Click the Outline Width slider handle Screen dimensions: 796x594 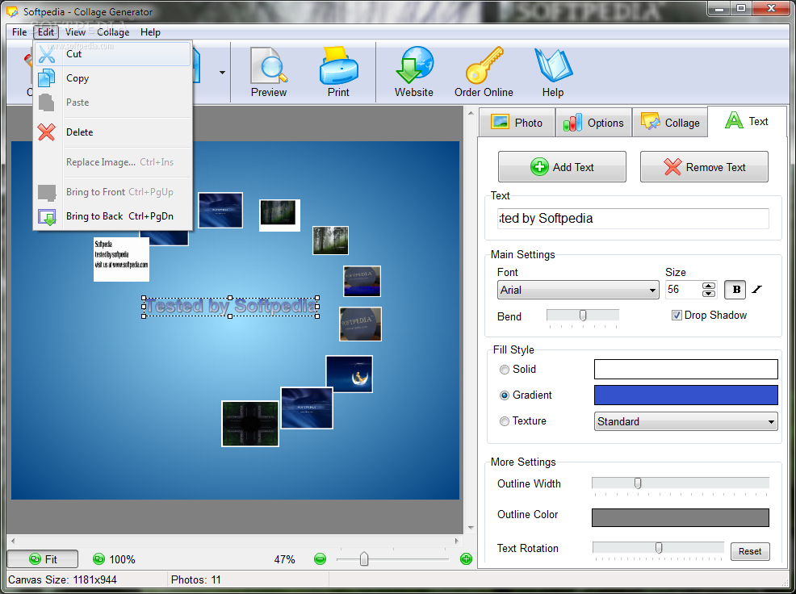click(x=638, y=483)
